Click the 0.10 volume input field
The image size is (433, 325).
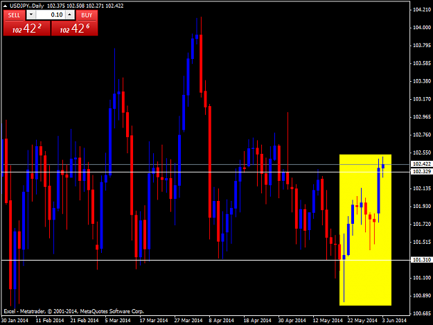(51, 15)
